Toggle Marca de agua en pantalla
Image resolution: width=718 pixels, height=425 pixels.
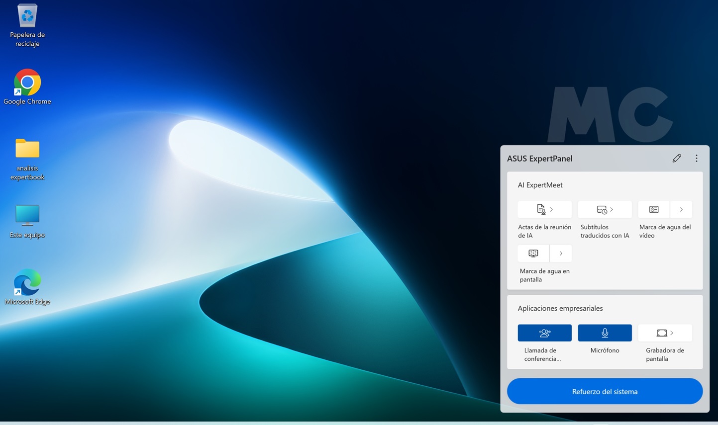tap(533, 254)
